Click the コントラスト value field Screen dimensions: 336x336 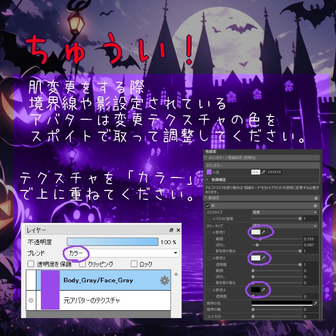310,316
